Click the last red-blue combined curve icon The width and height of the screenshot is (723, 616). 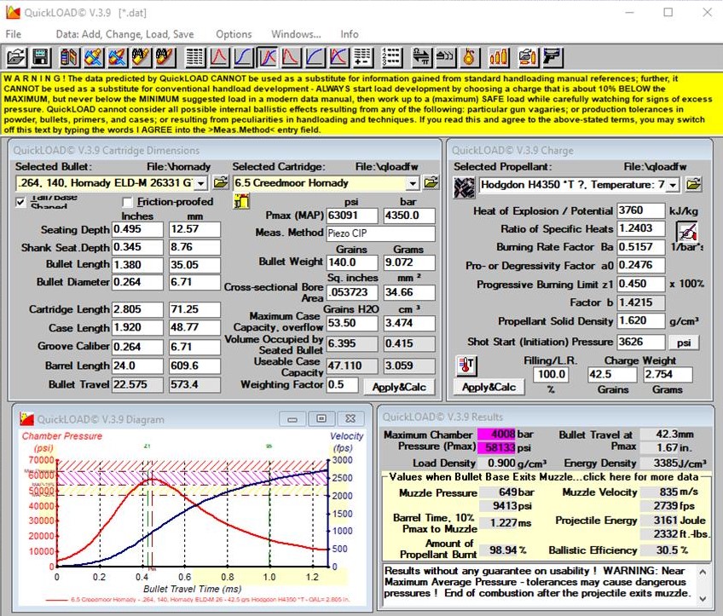click(339, 58)
